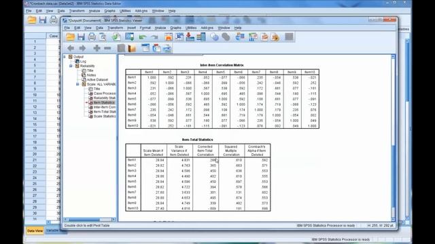Click the Go to Variable icon

coord(190,37)
